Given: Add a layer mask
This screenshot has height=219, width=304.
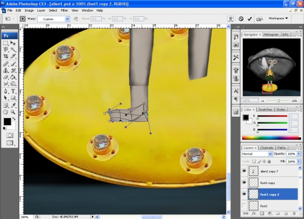Looking at the screenshot, I should (262, 213).
